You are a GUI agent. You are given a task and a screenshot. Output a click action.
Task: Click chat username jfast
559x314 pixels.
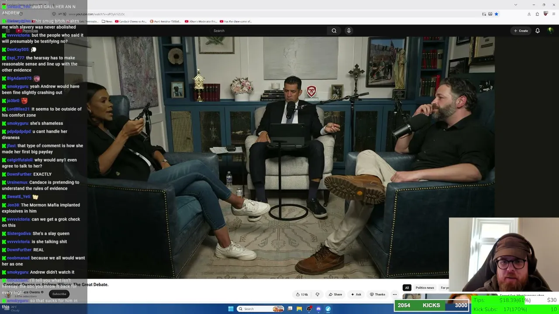11,146
